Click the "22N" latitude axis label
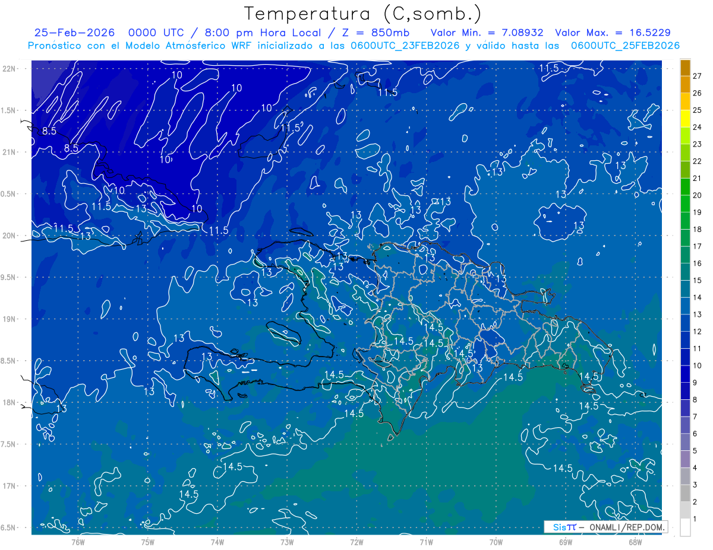The height and width of the screenshot is (550, 713). (x=9, y=69)
